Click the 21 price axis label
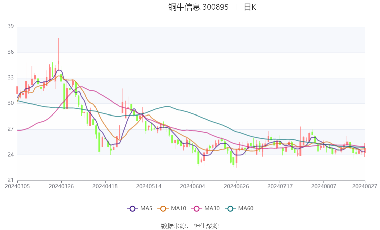 [11, 180]
